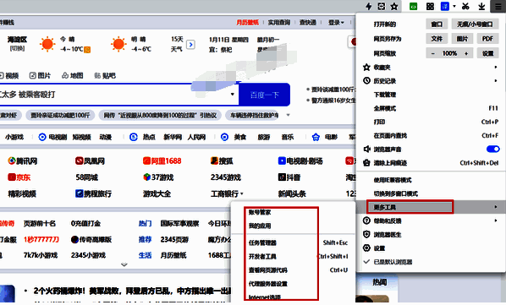506x305 pixels.
Task: Expand the 帮助和反馈 help submenu
Action: coord(431,221)
